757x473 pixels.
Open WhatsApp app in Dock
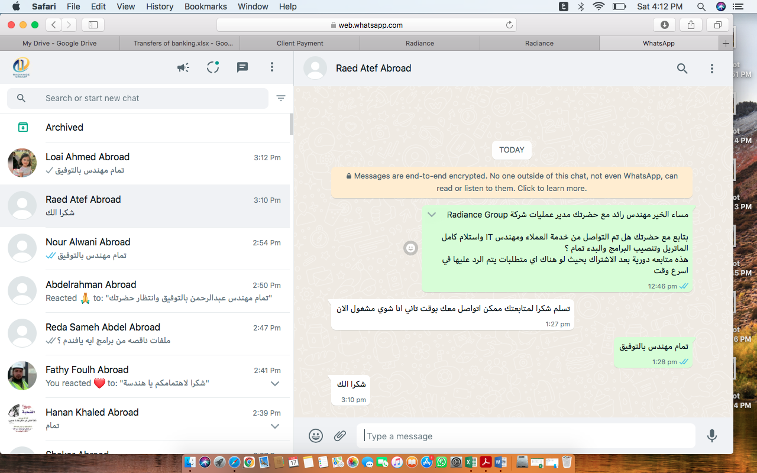coord(441,462)
